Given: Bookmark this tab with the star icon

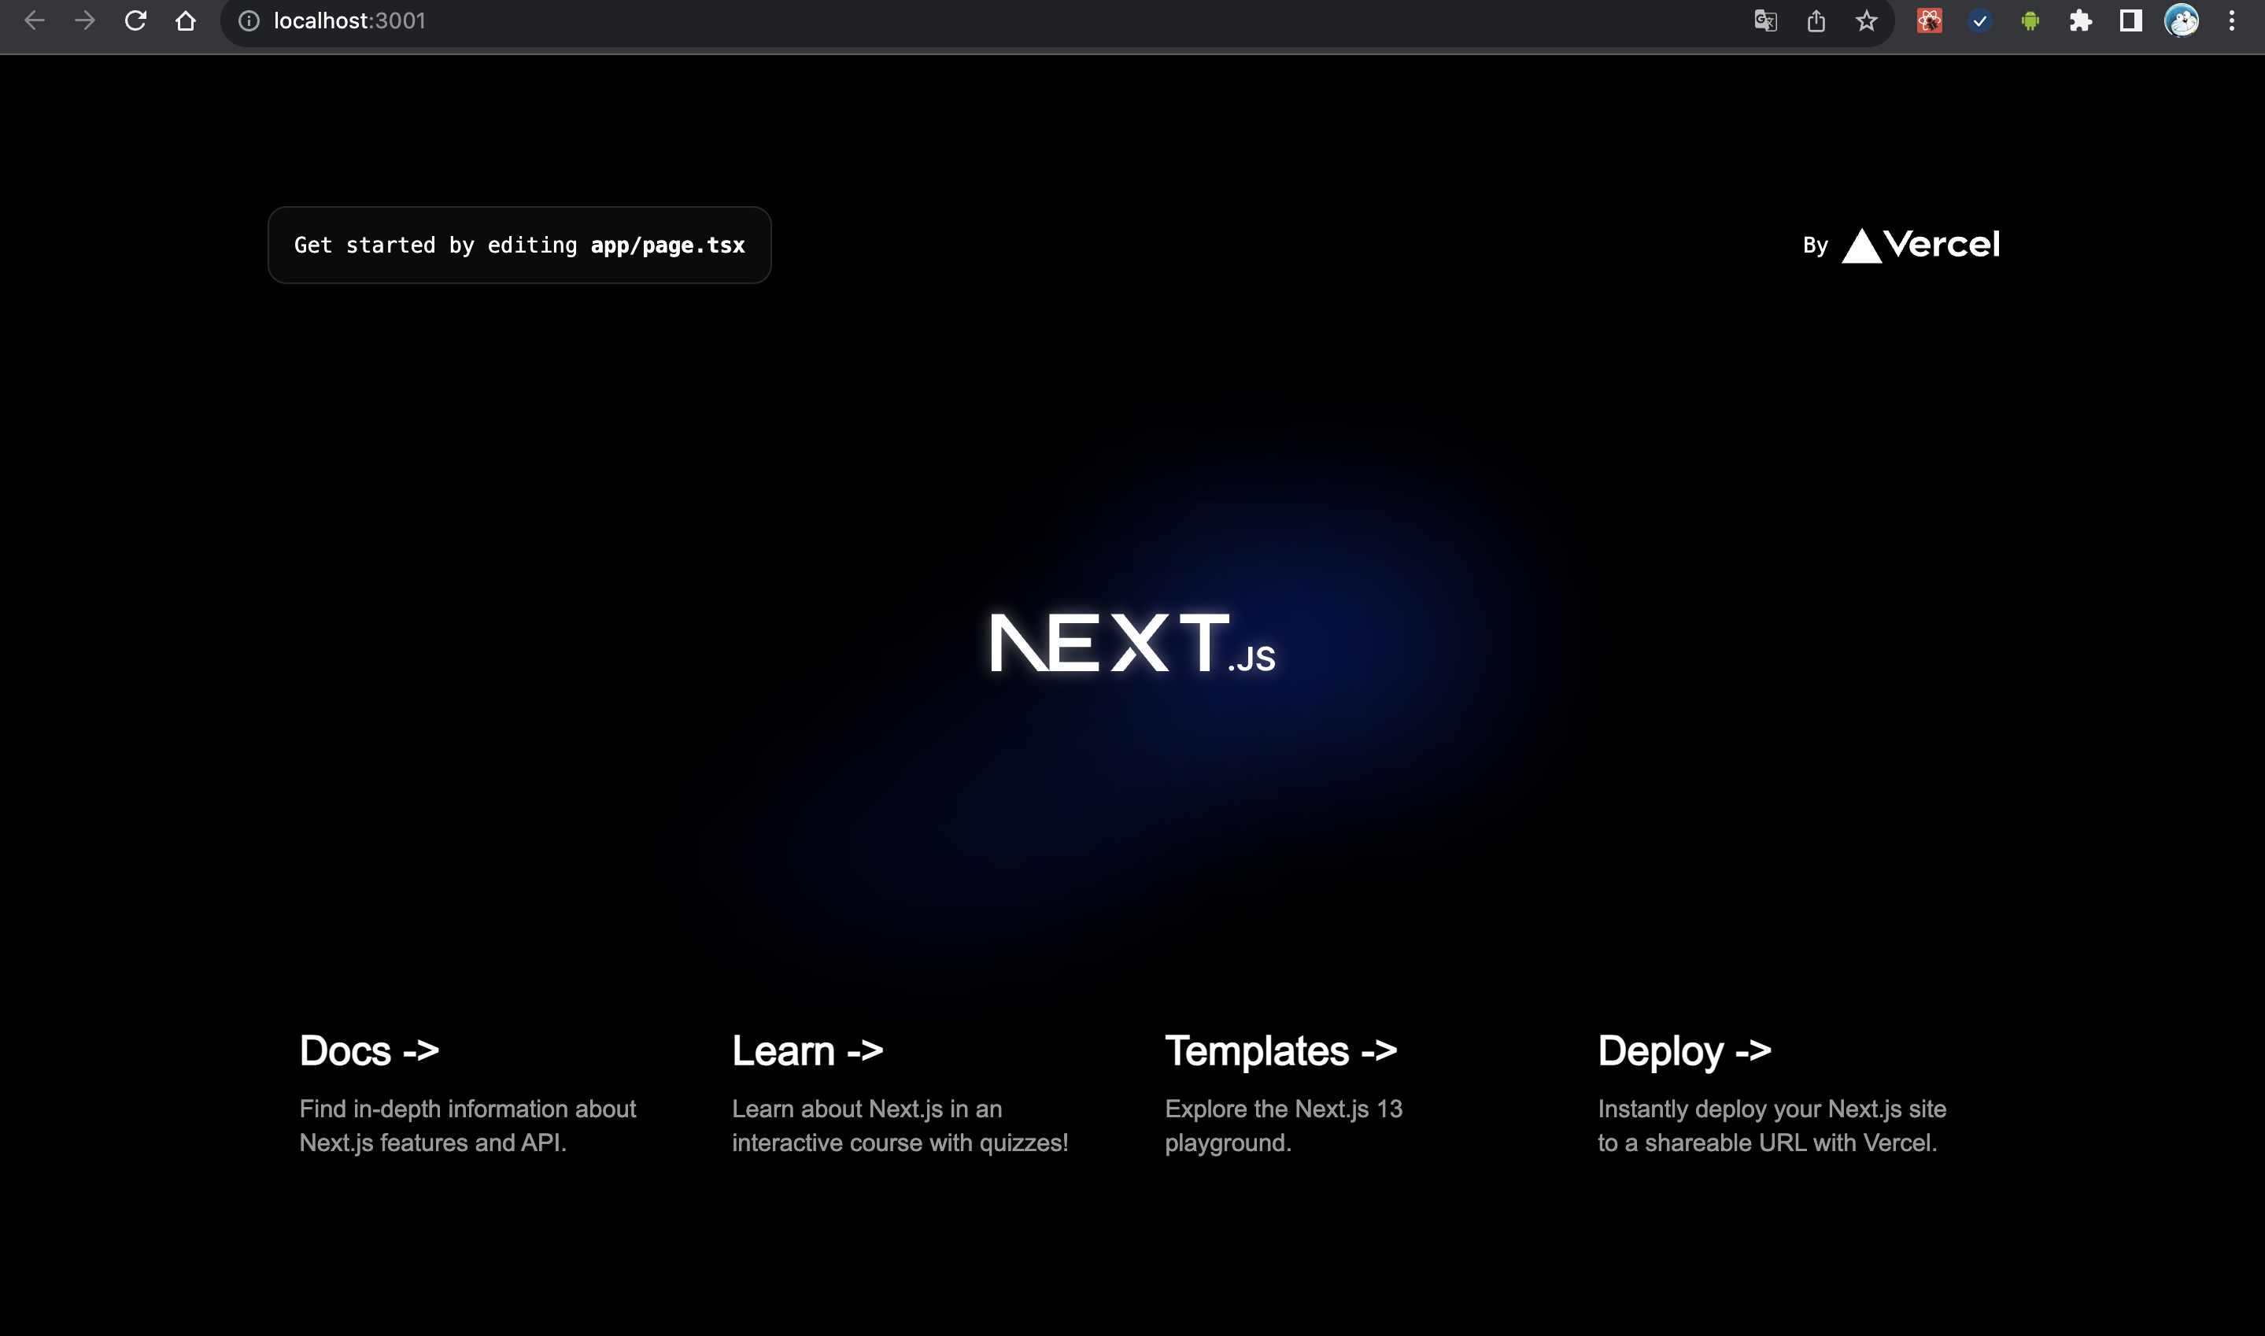Looking at the screenshot, I should click(x=1866, y=20).
